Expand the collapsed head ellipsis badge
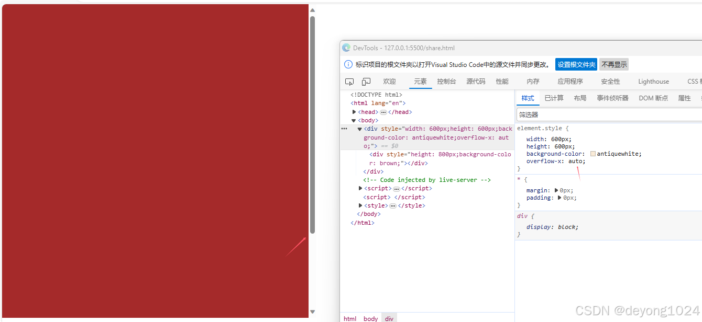The width and height of the screenshot is (702, 322). [383, 112]
